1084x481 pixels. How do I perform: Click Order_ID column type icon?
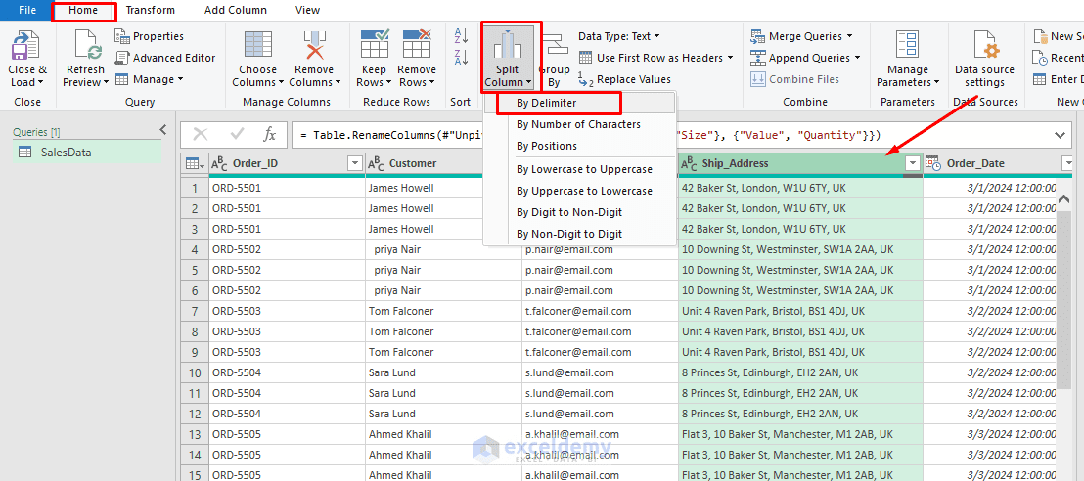(x=218, y=164)
